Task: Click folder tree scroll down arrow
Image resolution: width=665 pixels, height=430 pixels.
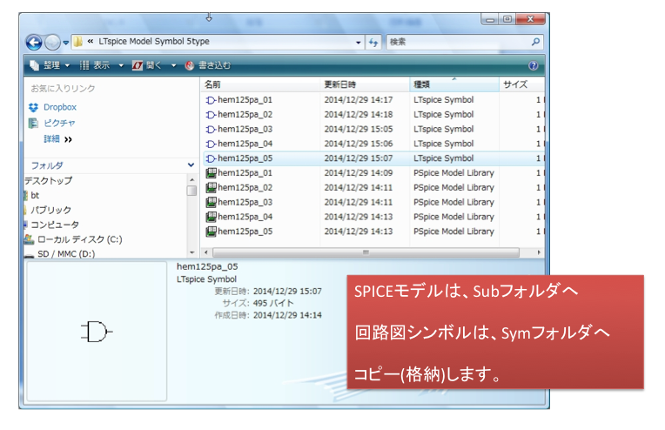Action: coord(192,252)
